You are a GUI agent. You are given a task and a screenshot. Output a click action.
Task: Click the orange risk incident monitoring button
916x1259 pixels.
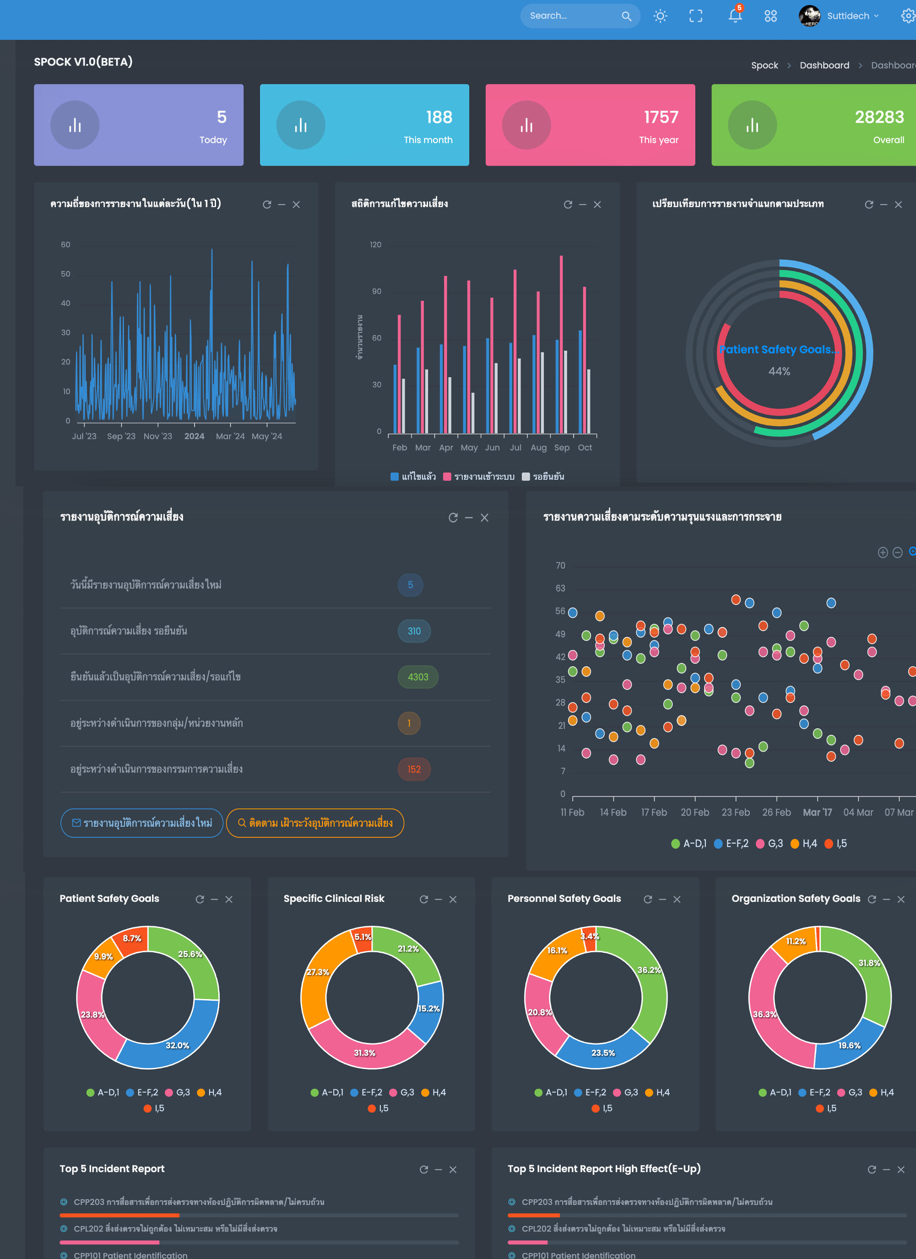click(x=315, y=823)
